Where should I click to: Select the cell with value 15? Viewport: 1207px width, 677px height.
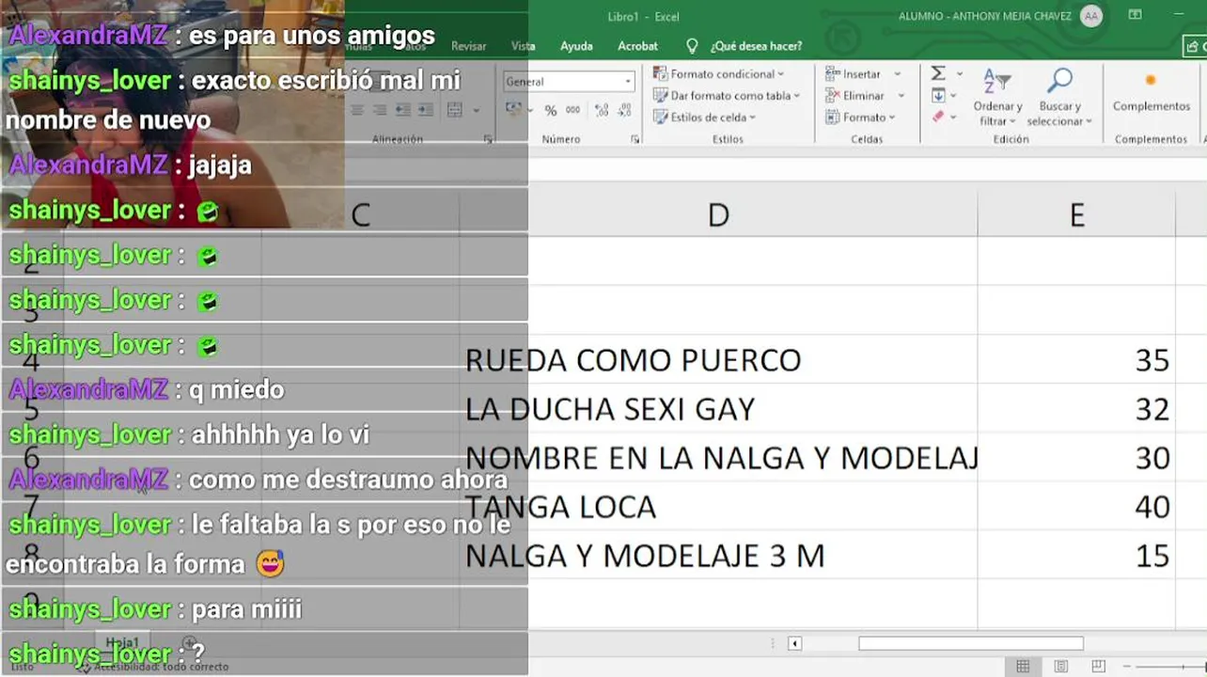coord(1076,555)
